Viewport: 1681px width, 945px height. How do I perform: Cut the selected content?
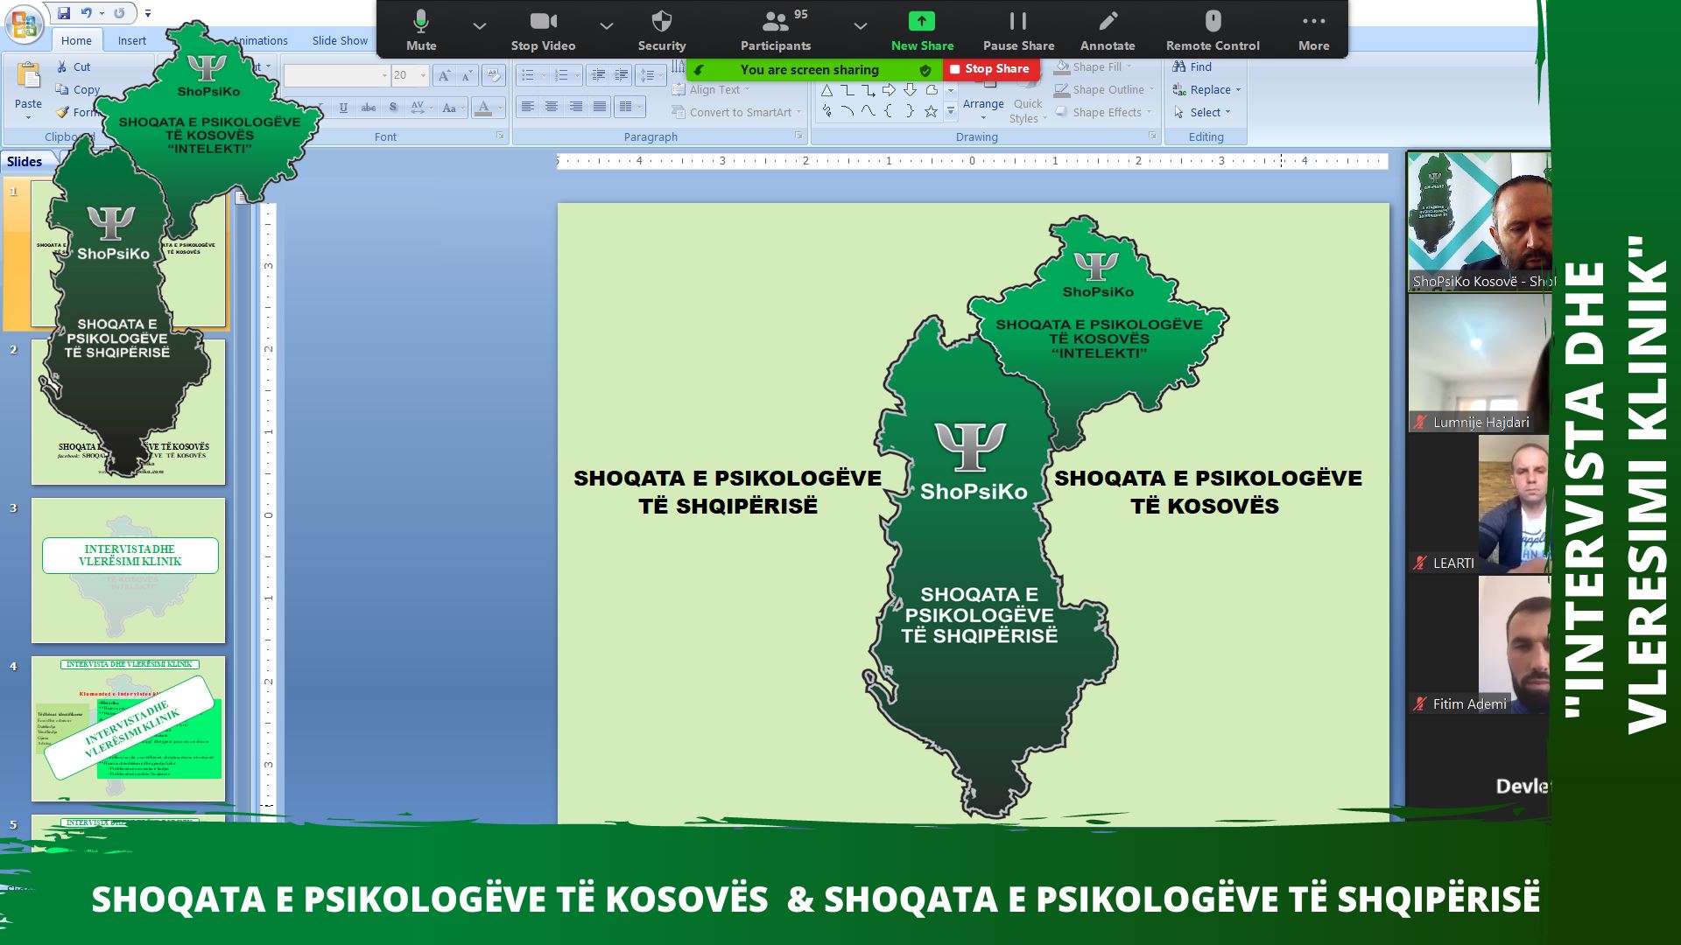(74, 66)
